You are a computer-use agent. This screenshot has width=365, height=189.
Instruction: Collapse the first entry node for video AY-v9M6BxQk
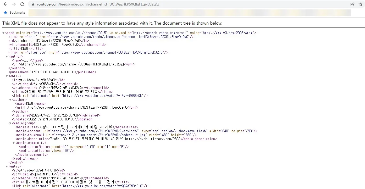click(x=7, y=76)
